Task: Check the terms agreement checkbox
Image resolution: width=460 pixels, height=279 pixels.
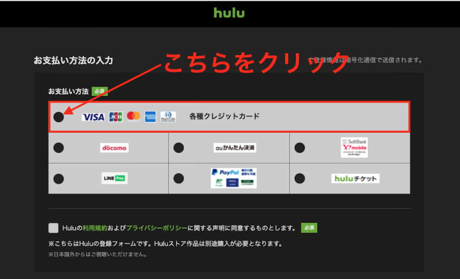Action: pyautogui.click(x=53, y=228)
